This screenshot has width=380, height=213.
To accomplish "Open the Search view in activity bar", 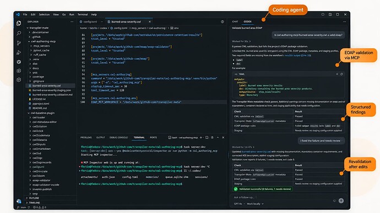I will [19, 33].
